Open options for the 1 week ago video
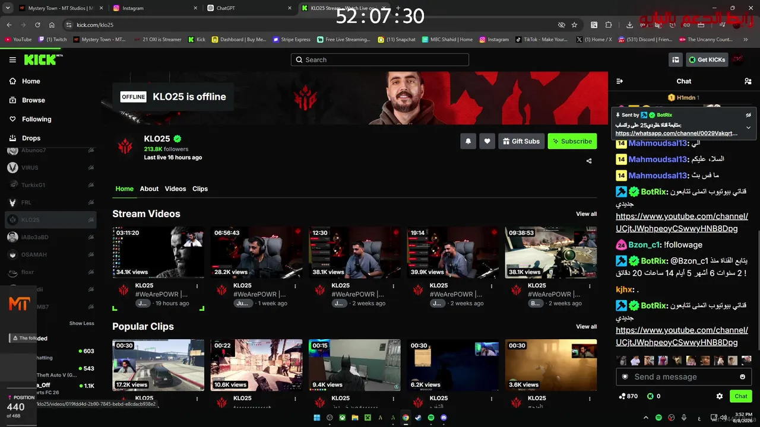This screenshot has height=427, width=760. (x=295, y=286)
